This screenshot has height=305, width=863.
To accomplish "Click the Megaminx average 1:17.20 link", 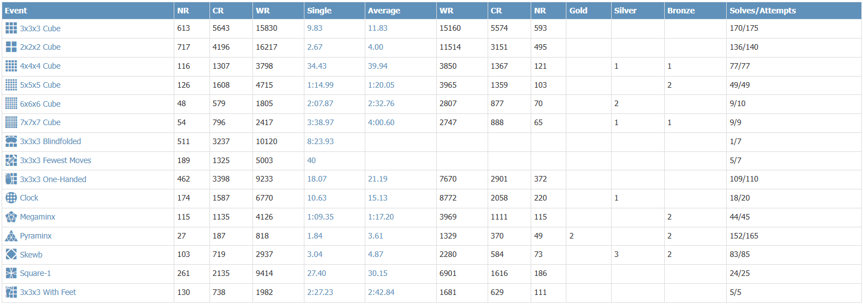I will pyautogui.click(x=381, y=217).
